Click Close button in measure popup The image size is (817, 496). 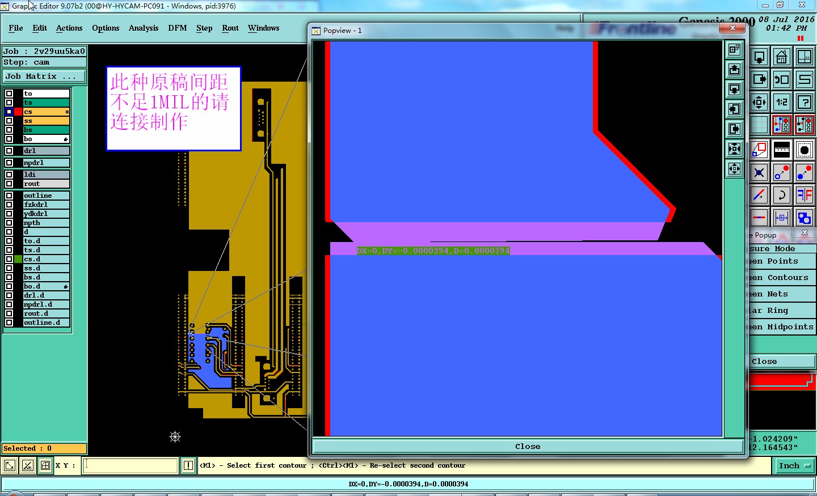[782, 362]
